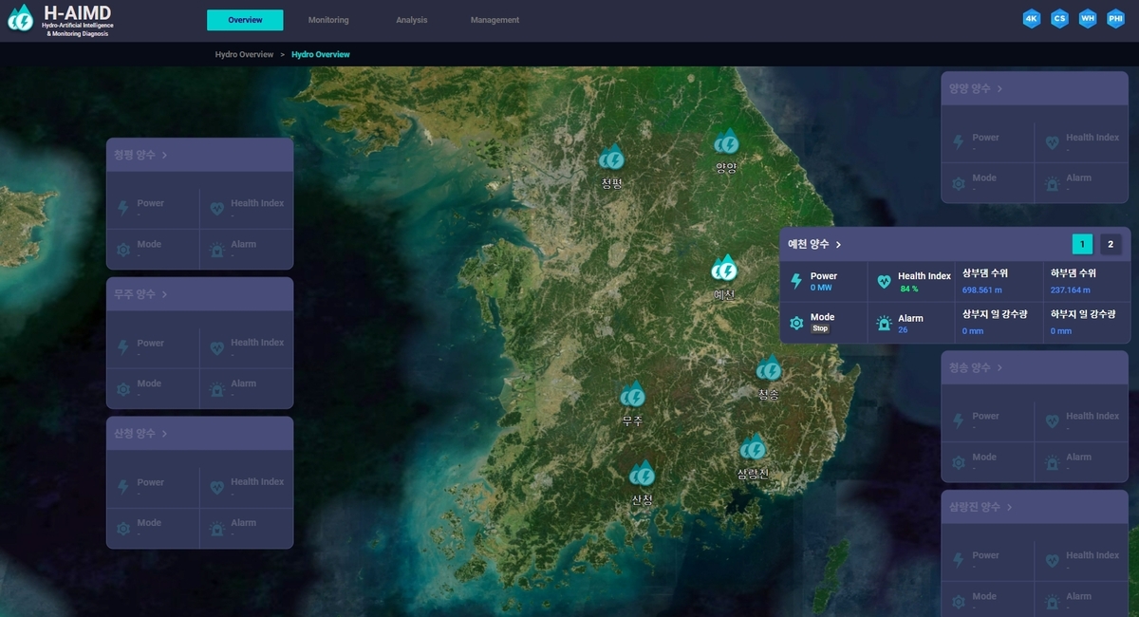Go to the Analysis tab
Screen dimensions: 1139x617
pyautogui.click(x=411, y=20)
